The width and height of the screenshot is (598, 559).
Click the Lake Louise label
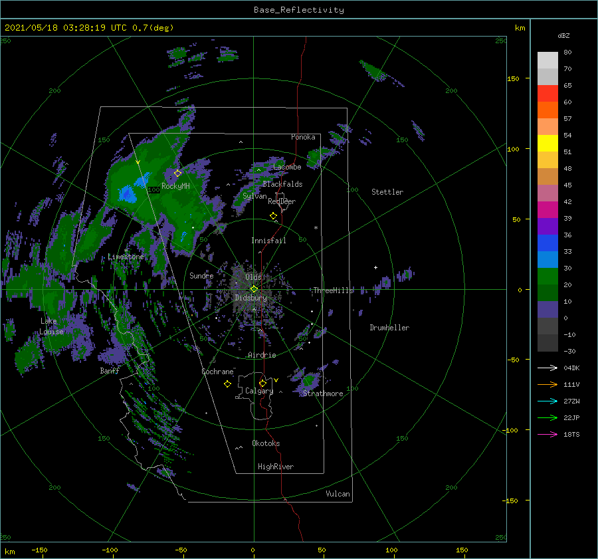[x=51, y=326]
